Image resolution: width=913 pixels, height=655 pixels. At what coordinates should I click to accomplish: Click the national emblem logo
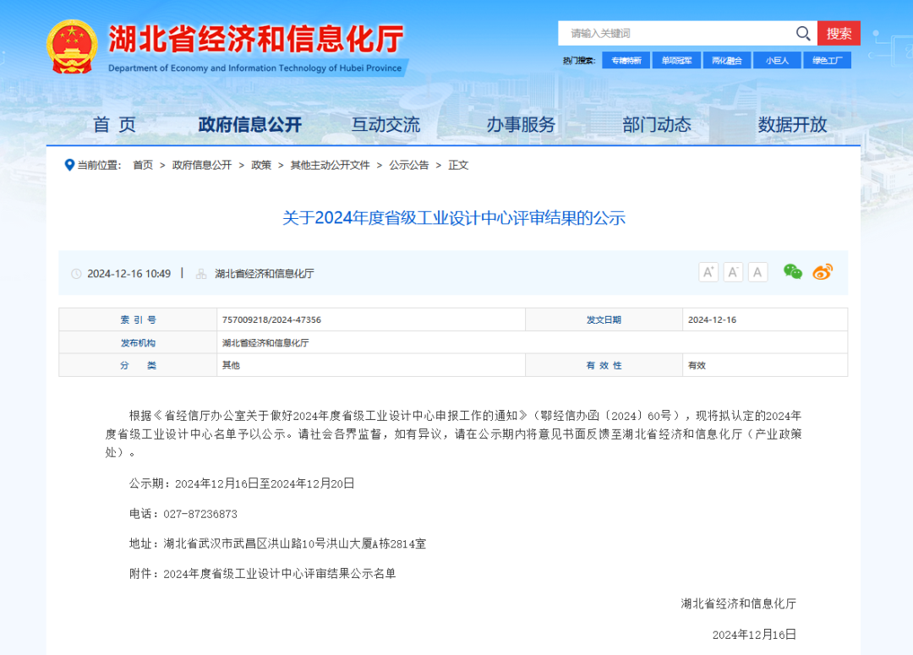point(72,46)
